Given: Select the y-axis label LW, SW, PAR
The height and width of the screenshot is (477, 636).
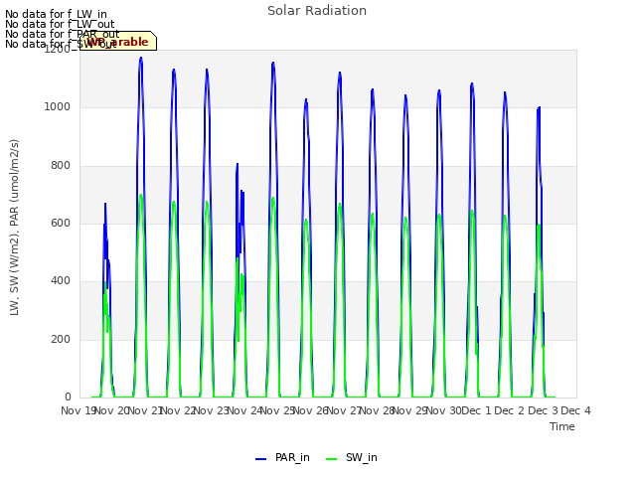Looking at the screenshot, I should pos(14,228).
